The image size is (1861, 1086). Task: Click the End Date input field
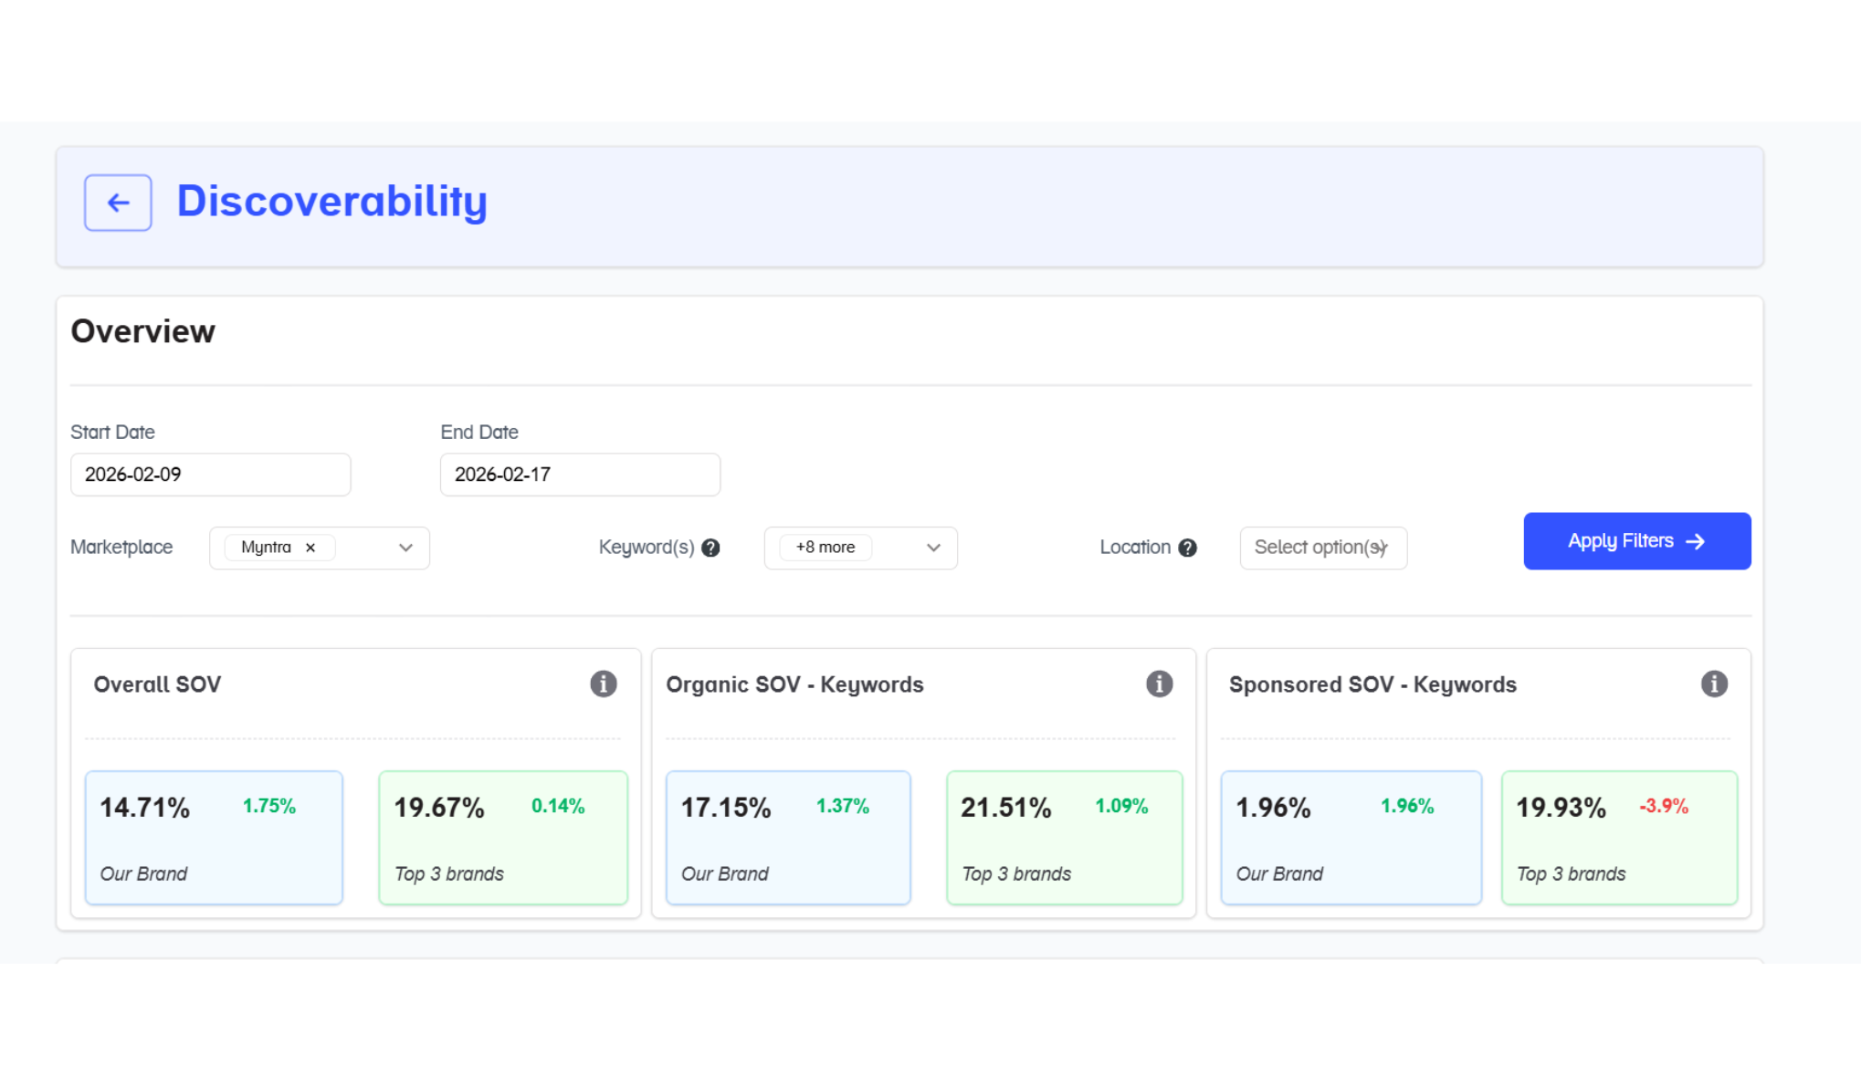(580, 475)
